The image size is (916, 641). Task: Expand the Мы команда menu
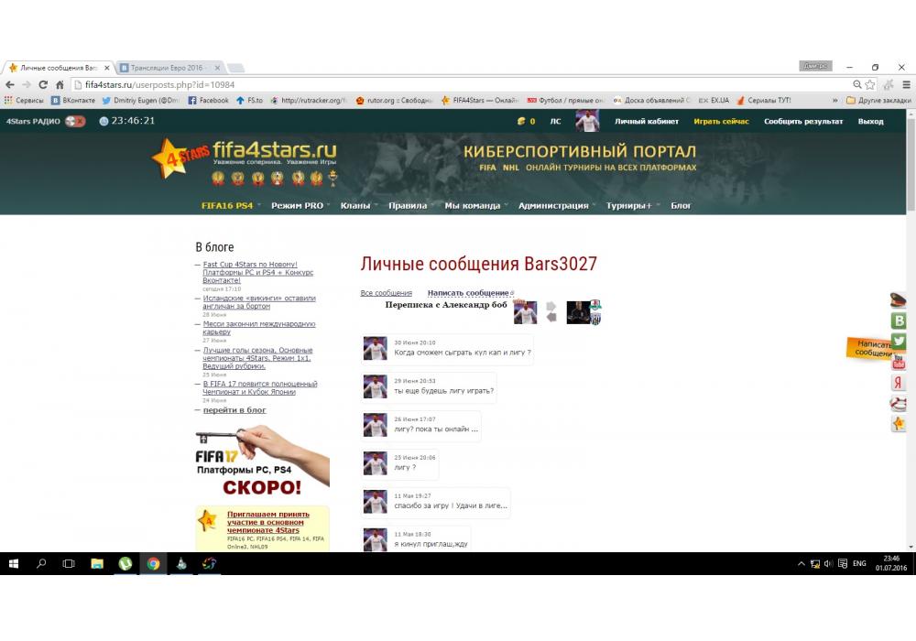[472, 205]
